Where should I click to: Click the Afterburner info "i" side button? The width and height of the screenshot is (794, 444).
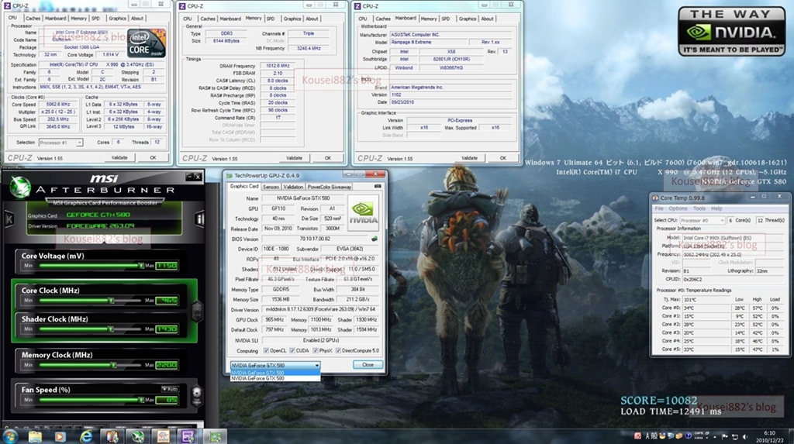pos(199,219)
